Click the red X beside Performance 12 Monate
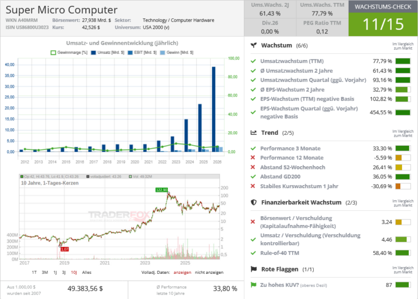Image resolution: width=418 pixels, height=299 pixels. tap(253, 158)
